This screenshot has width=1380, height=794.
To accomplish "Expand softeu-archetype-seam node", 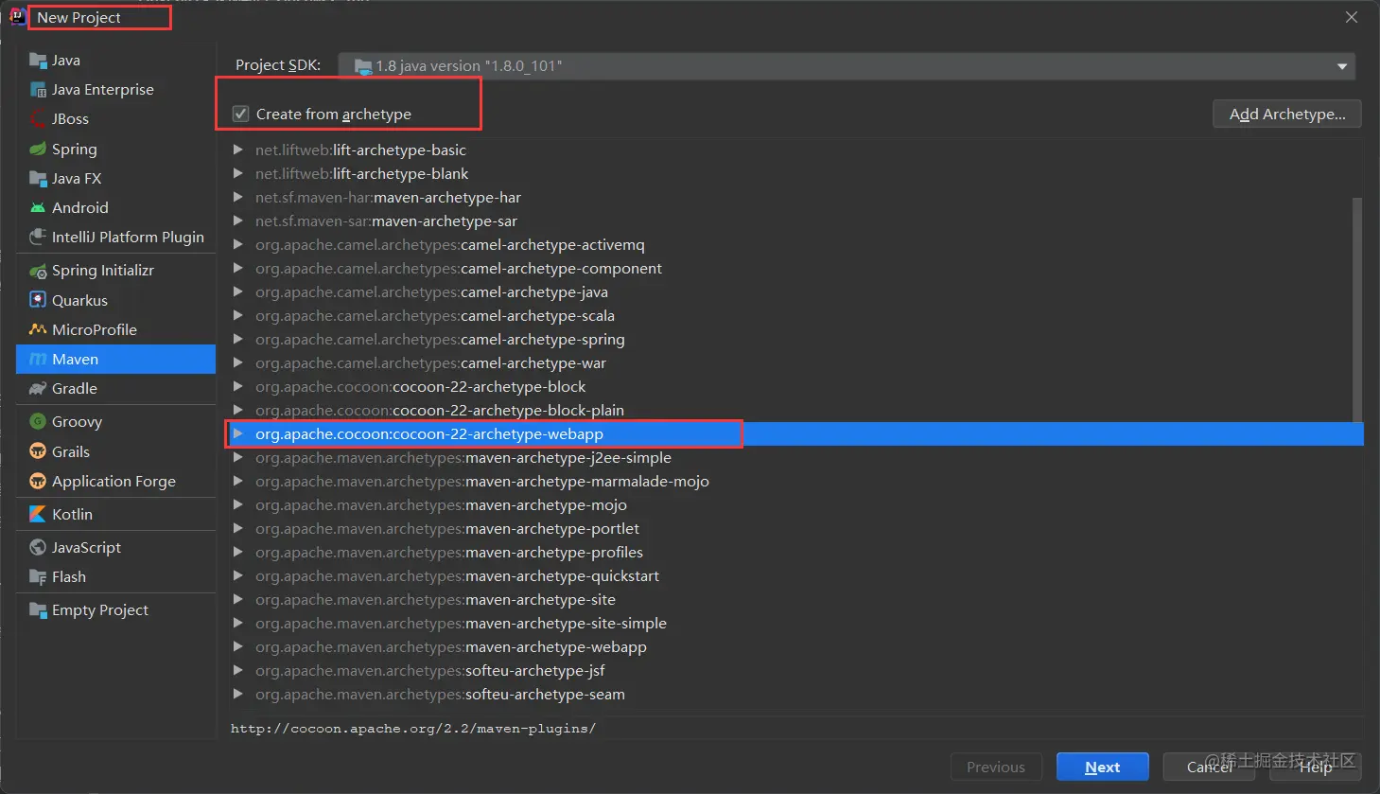I will (238, 694).
